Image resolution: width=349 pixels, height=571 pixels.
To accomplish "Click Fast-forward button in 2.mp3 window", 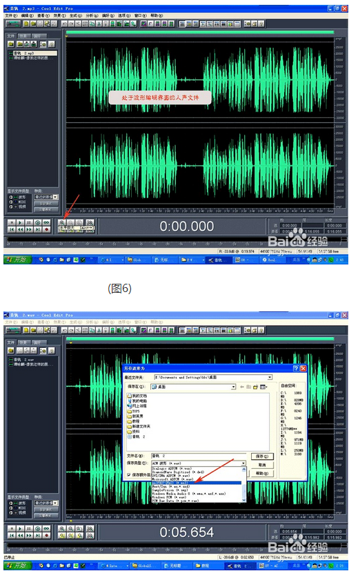I will pyautogui.click(x=29, y=229).
